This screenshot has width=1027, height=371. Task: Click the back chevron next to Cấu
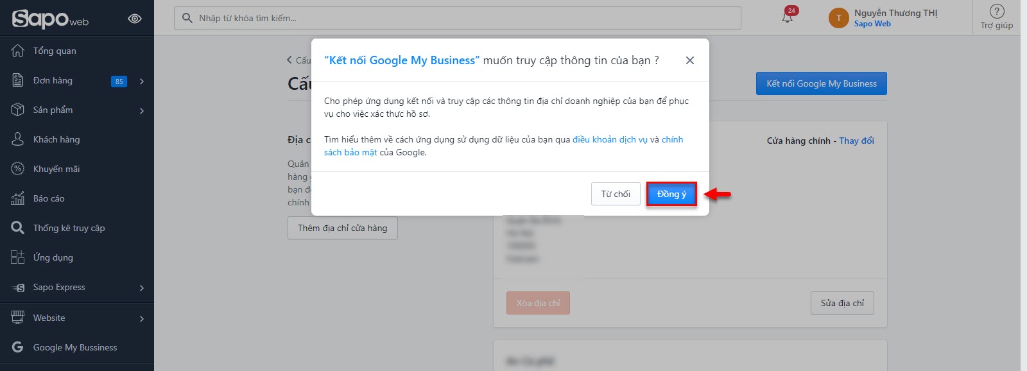coord(289,60)
